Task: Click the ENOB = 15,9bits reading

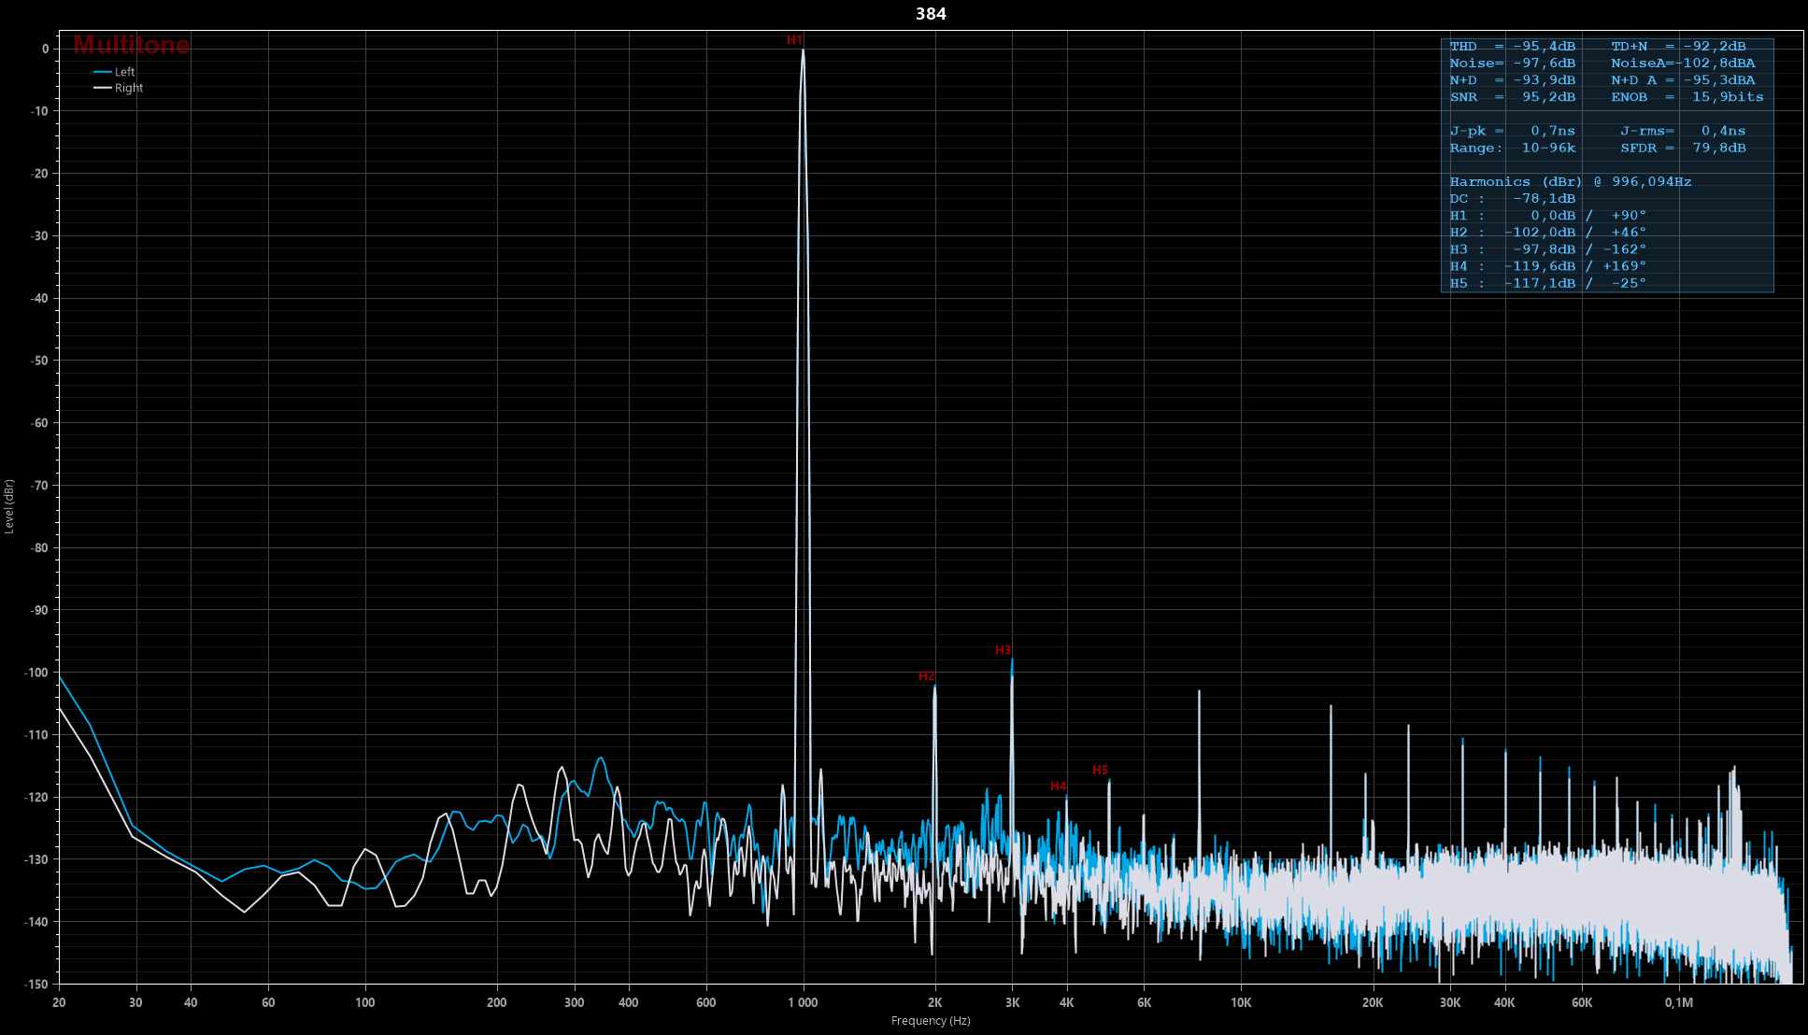Action: pyautogui.click(x=1687, y=96)
